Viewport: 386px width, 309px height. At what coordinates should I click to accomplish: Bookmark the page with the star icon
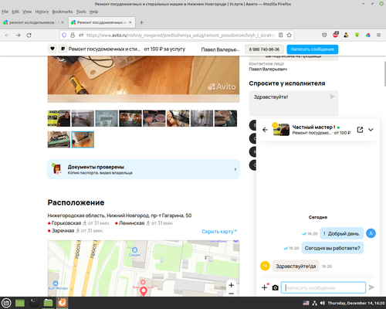[289, 35]
